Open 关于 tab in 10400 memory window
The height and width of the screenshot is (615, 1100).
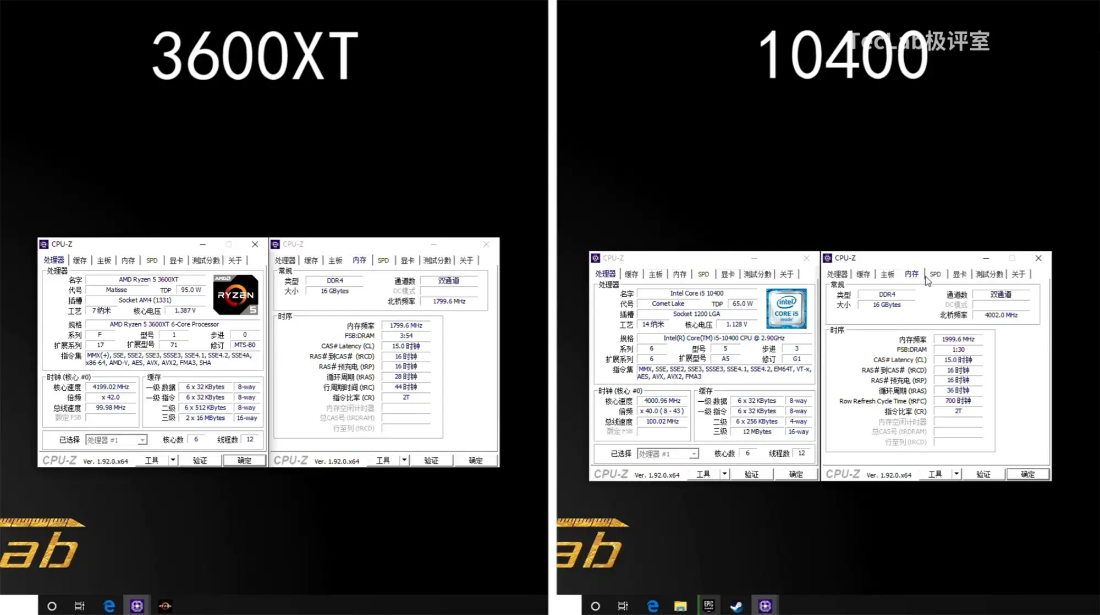pyautogui.click(x=1018, y=274)
